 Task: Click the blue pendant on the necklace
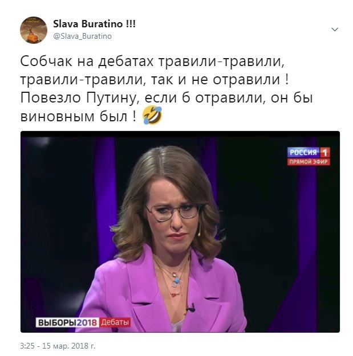(176, 281)
